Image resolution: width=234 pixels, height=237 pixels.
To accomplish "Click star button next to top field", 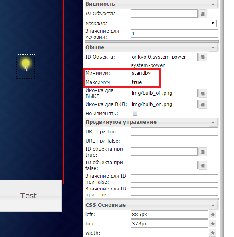I will pos(212,224).
